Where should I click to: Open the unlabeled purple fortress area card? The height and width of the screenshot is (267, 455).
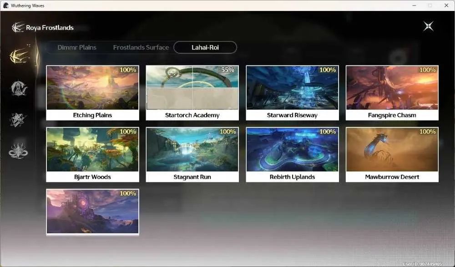click(92, 212)
